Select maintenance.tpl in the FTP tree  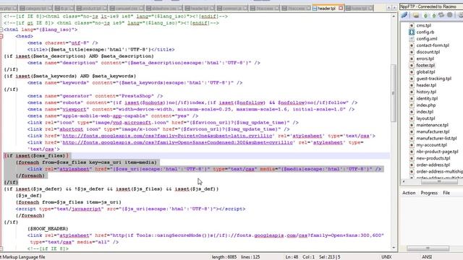433,125
